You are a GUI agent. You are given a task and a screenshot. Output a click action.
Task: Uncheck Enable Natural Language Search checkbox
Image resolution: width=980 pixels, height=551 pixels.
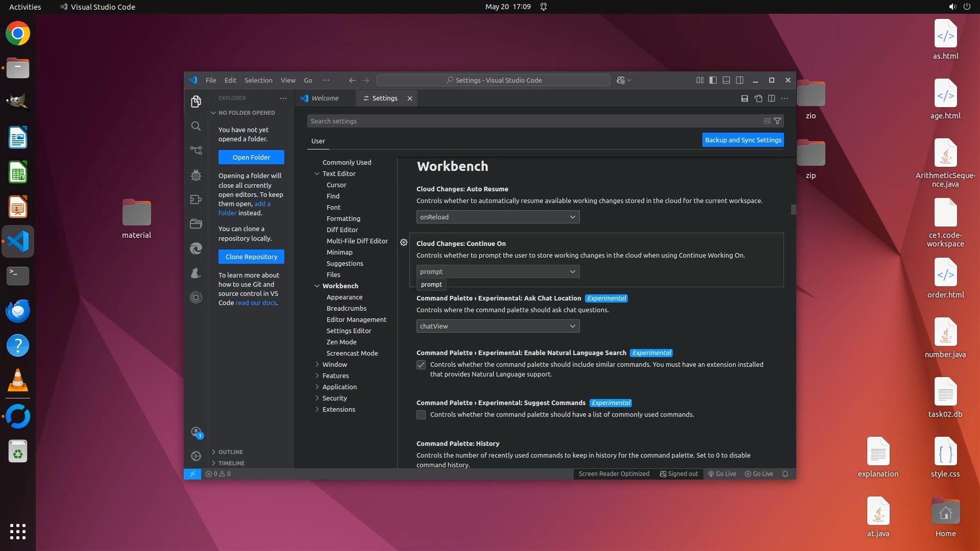(421, 365)
